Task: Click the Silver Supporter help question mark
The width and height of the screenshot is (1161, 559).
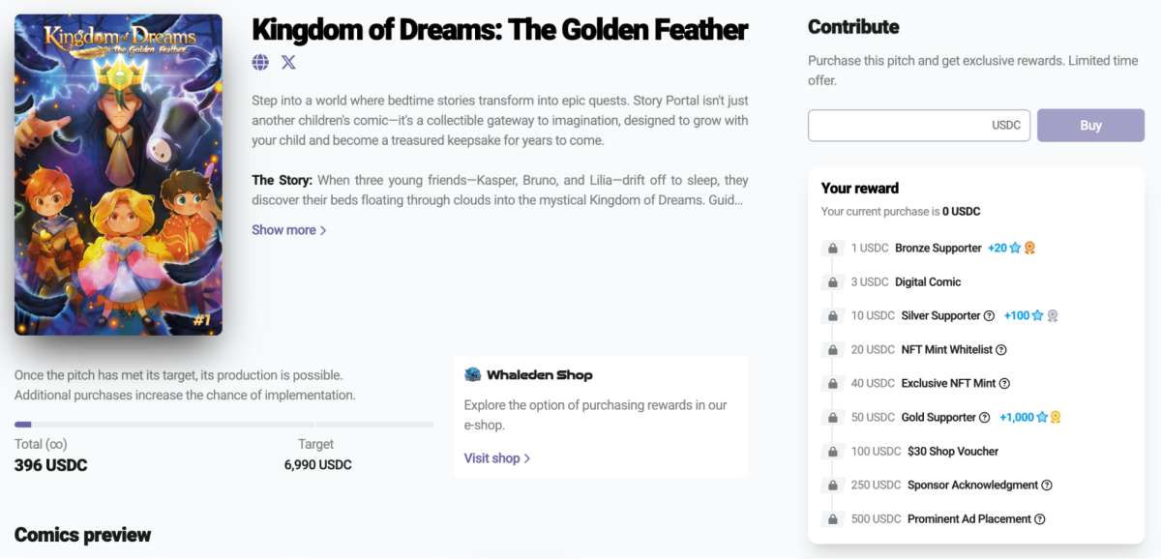Action: click(x=989, y=316)
